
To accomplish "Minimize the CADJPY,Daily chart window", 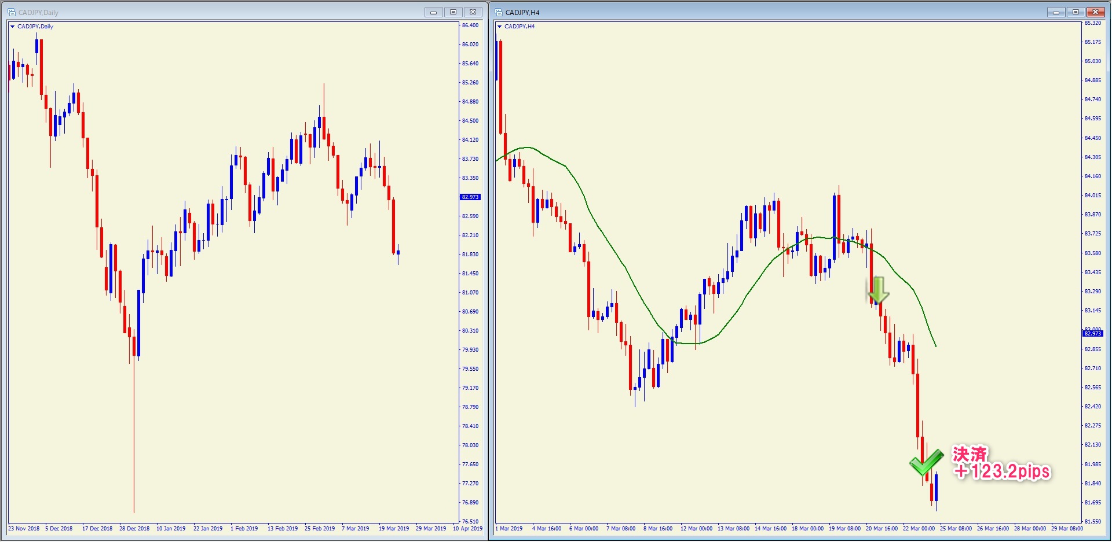I will [x=433, y=12].
